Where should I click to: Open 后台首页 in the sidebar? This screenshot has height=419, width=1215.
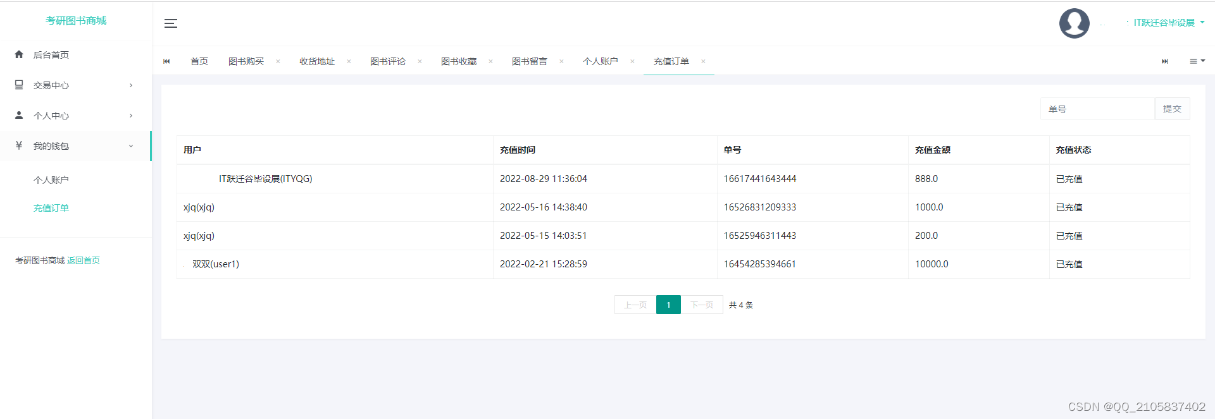[51, 55]
